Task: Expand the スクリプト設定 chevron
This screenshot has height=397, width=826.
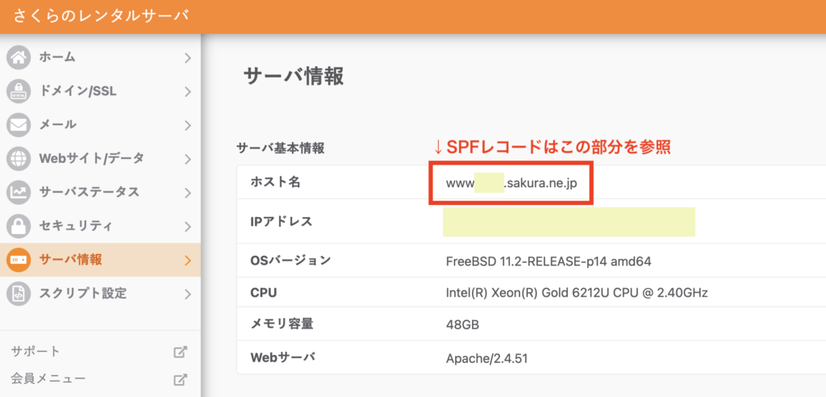Action: [x=187, y=294]
